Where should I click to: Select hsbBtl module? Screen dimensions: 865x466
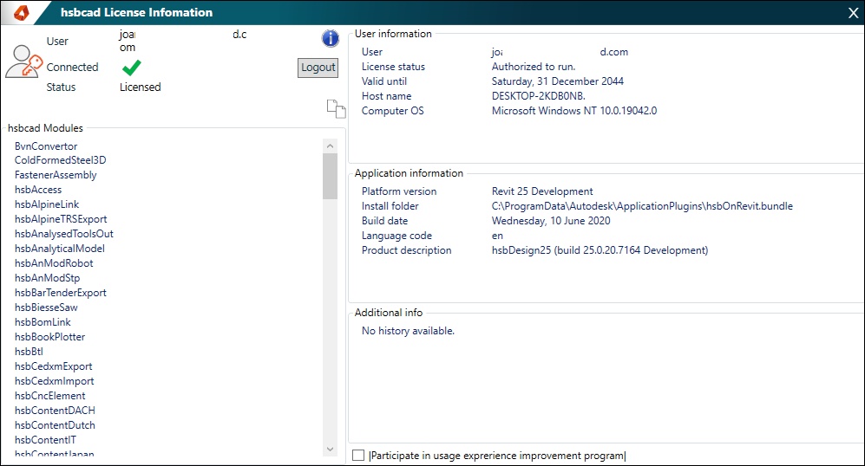coord(29,352)
